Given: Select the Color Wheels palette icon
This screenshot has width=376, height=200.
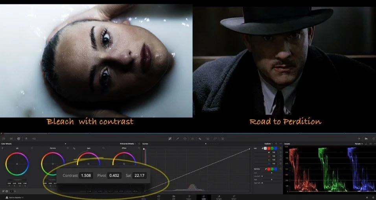Looking at the screenshot, I should 18,138.
